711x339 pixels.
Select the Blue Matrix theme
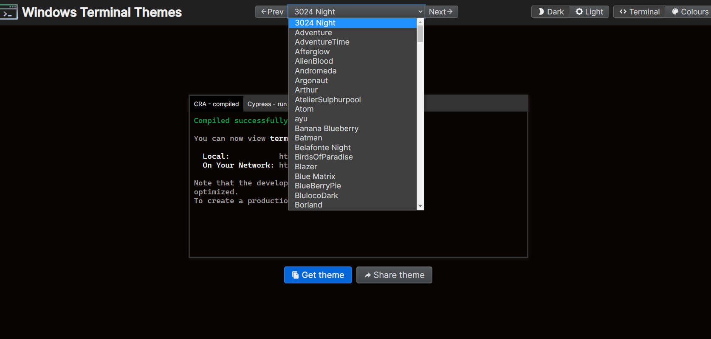(315, 177)
